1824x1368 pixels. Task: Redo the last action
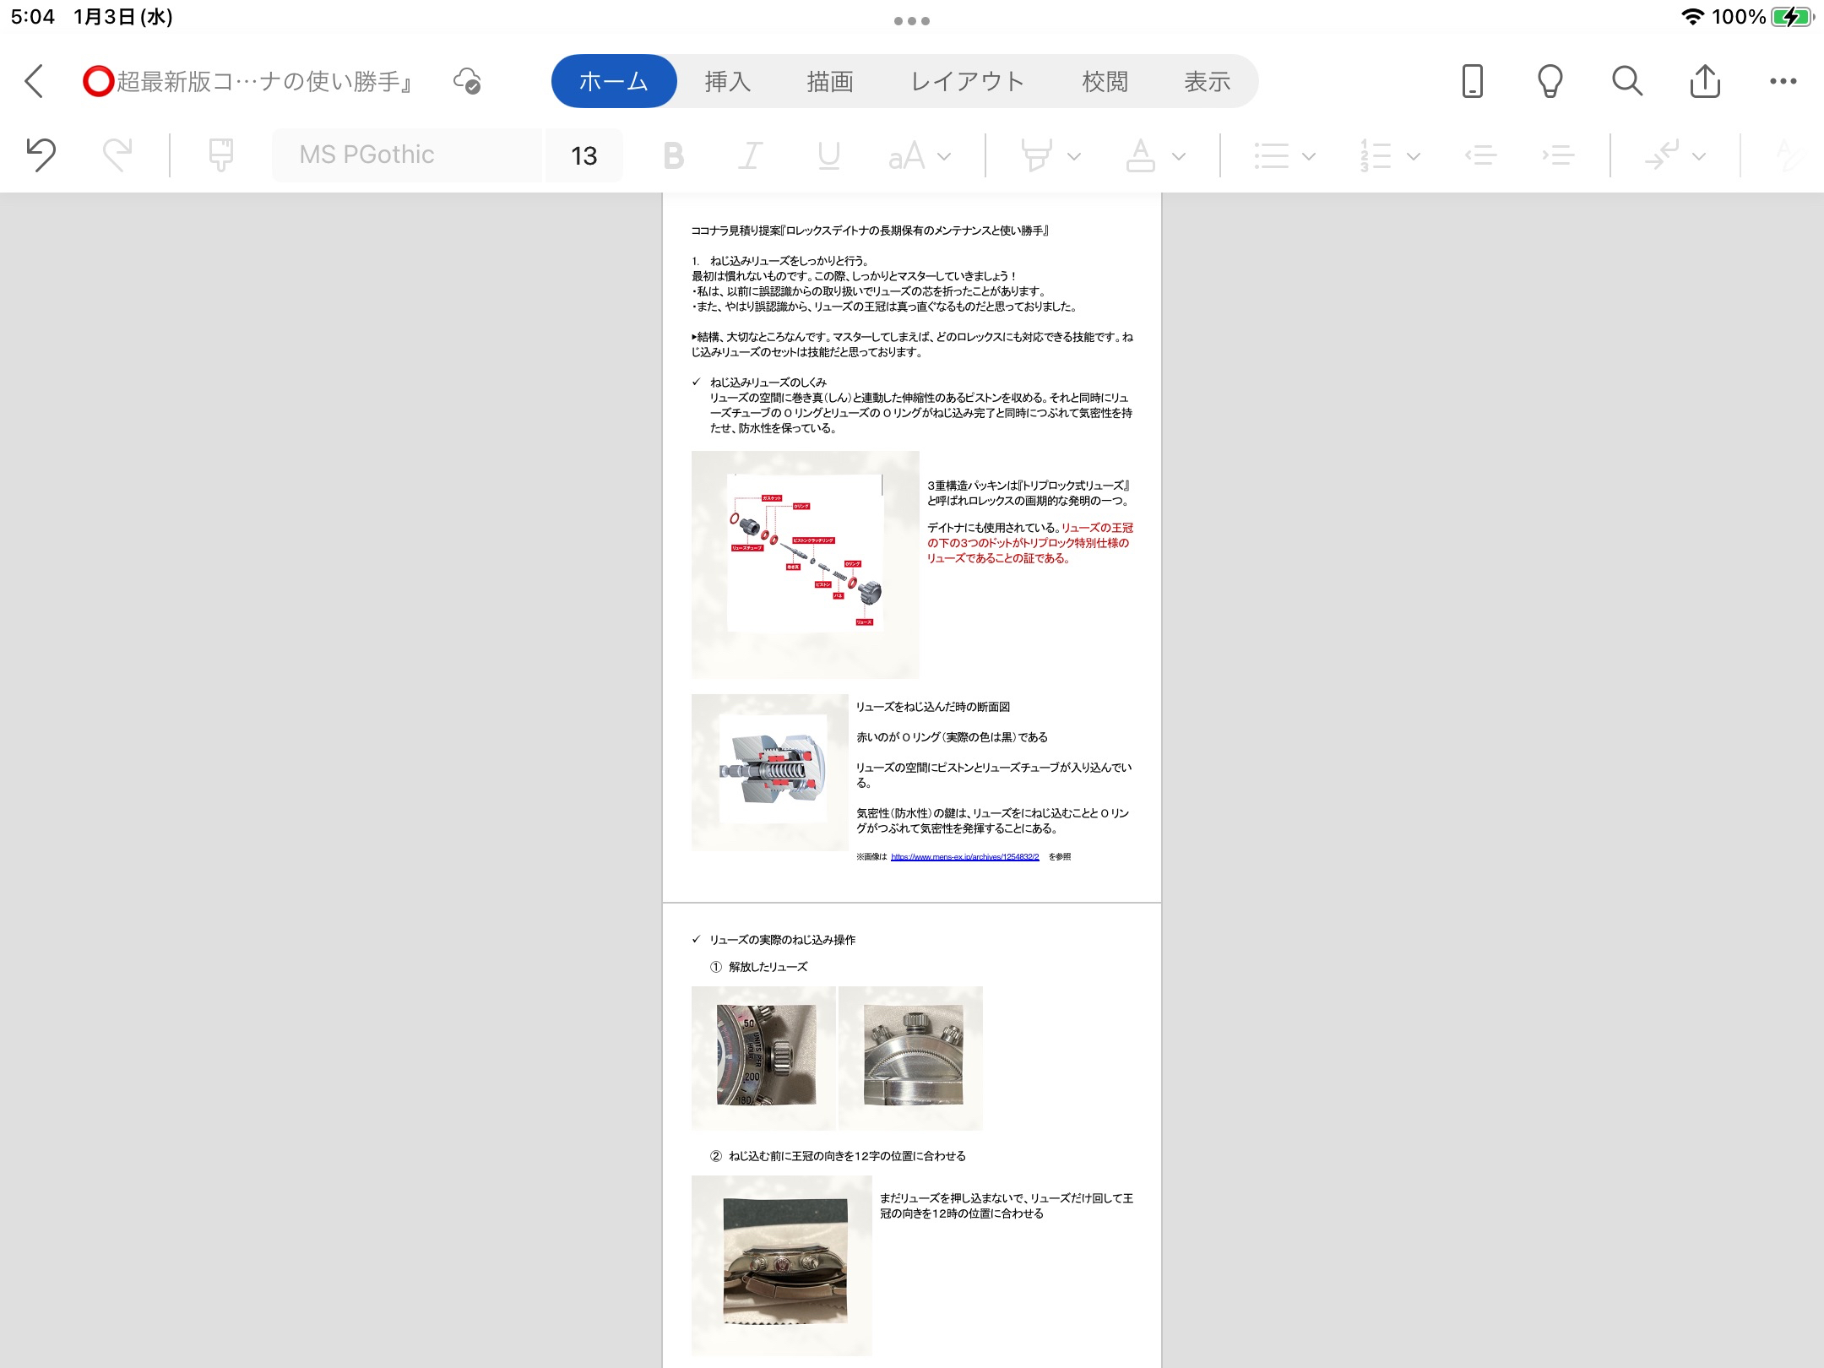pos(117,155)
